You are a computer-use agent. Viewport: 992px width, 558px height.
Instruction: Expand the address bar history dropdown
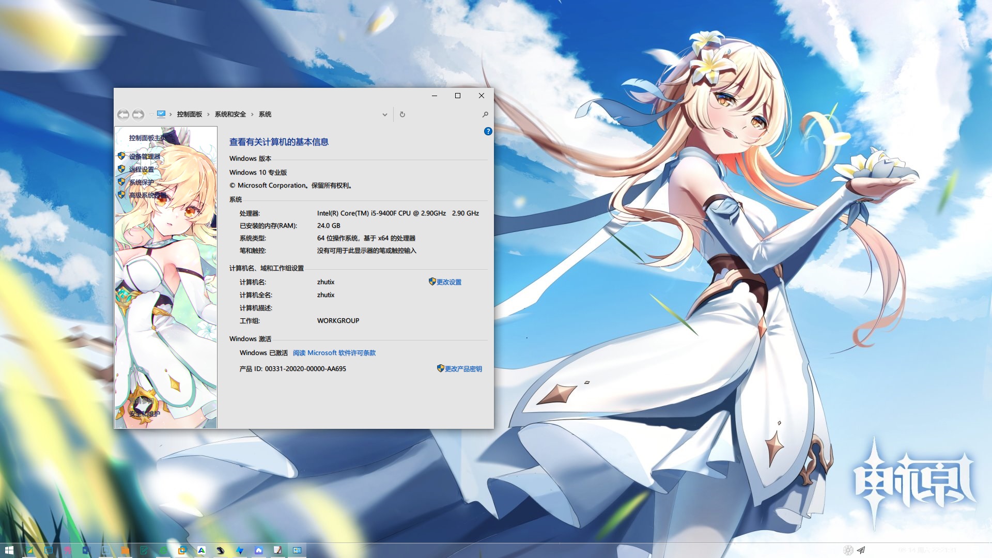click(385, 115)
